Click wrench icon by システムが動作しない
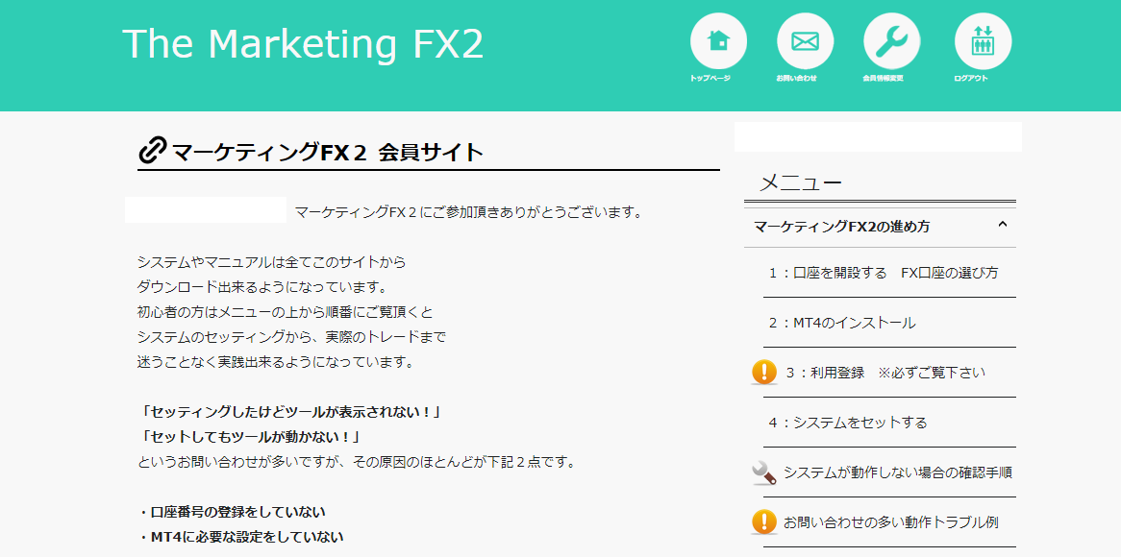 [x=764, y=472]
